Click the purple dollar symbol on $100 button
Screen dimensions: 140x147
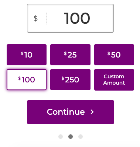pos(20,78)
